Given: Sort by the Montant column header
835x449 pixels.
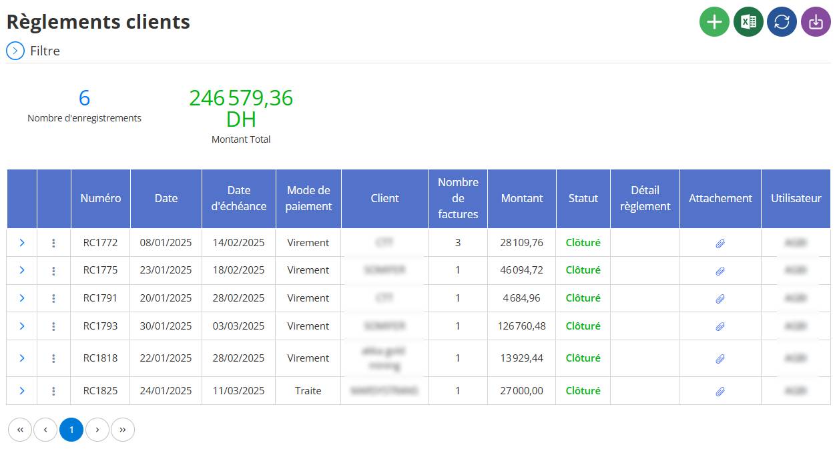Looking at the screenshot, I should point(522,198).
